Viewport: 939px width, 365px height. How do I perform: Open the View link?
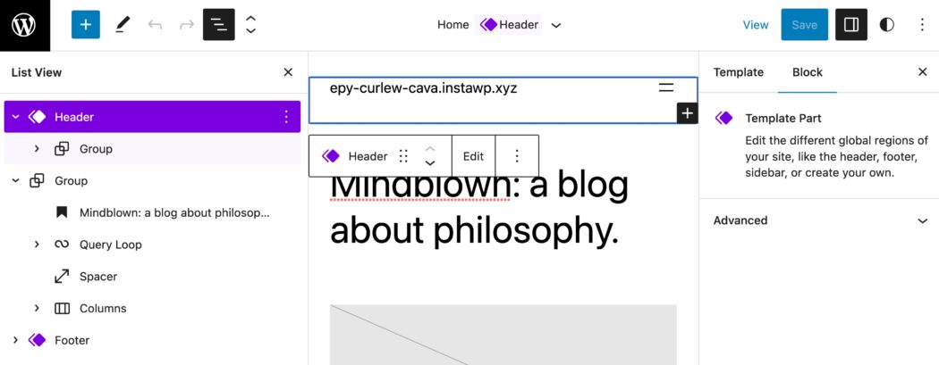[756, 24]
